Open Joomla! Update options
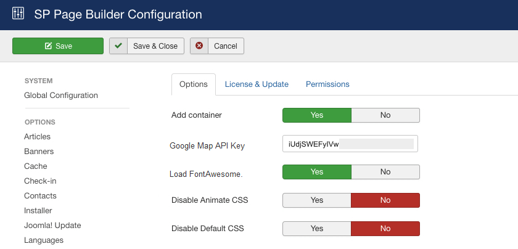Image resolution: width=518 pixels, height=249 pixels. (52, 226)
